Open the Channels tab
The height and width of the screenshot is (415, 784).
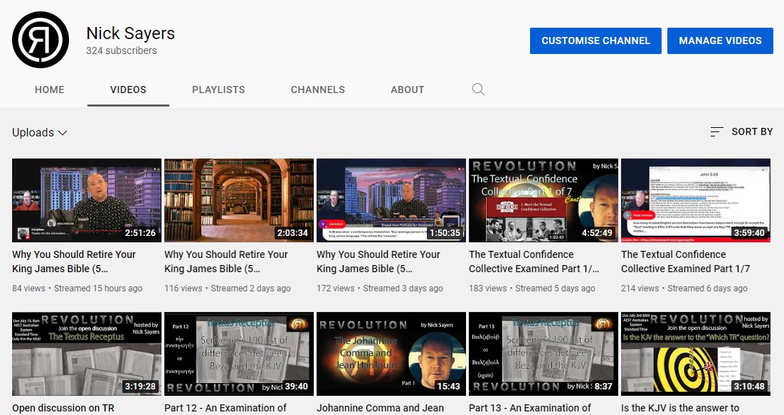[318, 90]
